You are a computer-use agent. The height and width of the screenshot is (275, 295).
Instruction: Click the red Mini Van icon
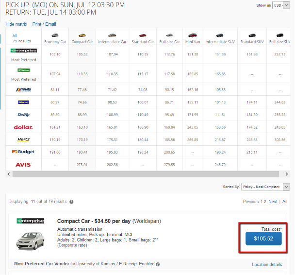[193, 35]
